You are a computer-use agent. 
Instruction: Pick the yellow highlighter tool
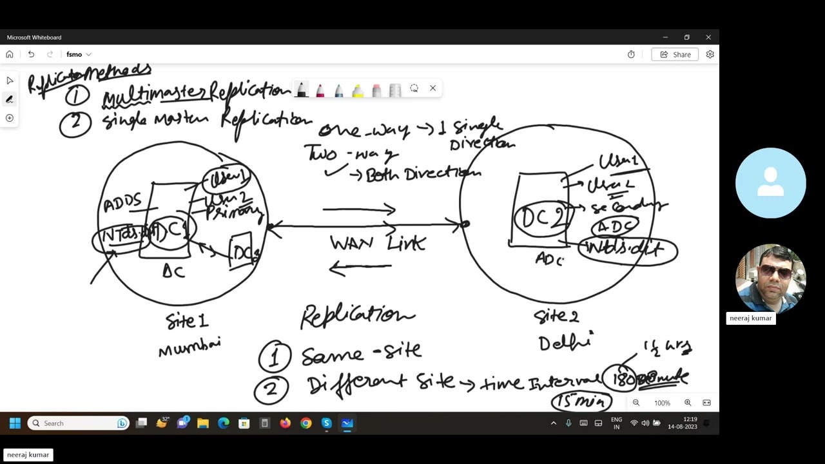pyautogui.click(x=357, y=90)
